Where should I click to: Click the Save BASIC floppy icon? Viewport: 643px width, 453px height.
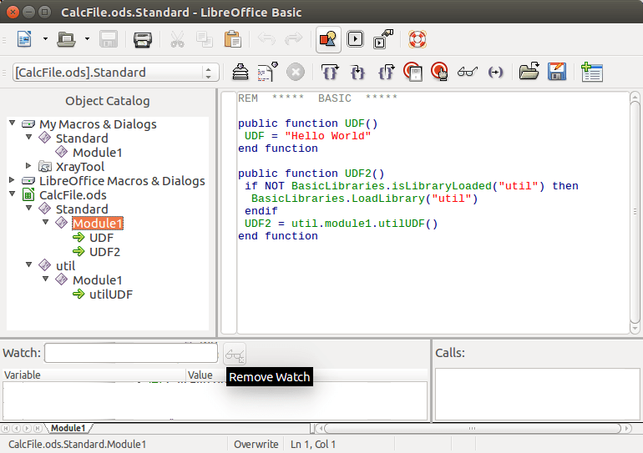coord(557,71)
